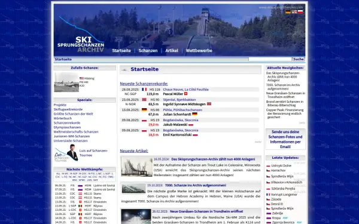The height and width of the screenshot is (224, 359).
Task: Open Chaux Neuve, La Côté Feuillée link
Action: coord(185,90)
